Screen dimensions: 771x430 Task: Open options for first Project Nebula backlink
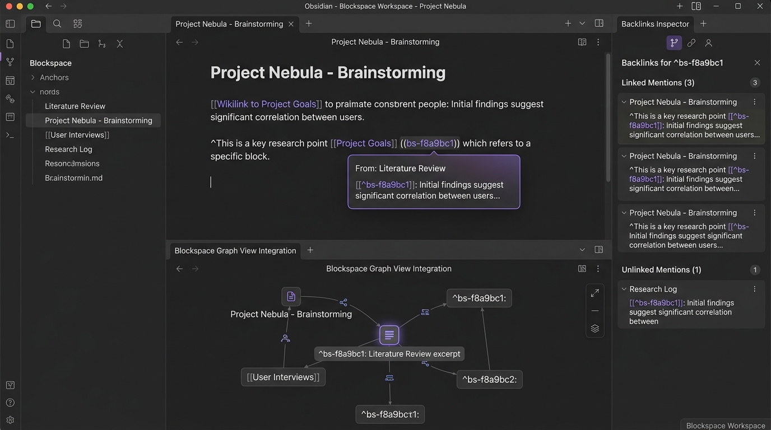pos(755,102)
